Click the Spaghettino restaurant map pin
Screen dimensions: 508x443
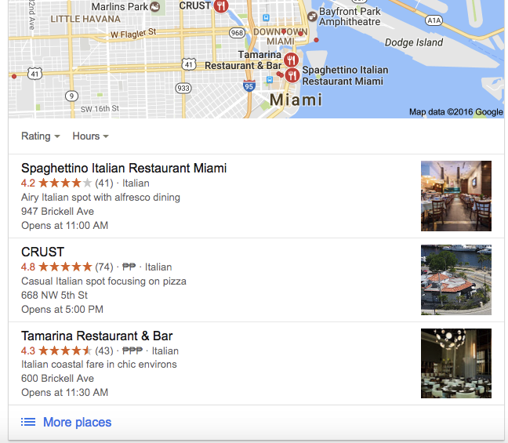pyautogui.click(x=292, y=75)
